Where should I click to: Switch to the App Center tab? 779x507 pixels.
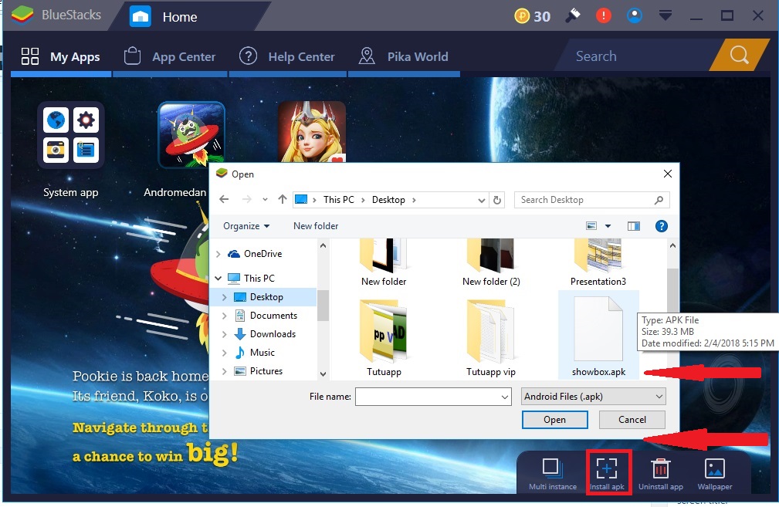coord(170,56)
